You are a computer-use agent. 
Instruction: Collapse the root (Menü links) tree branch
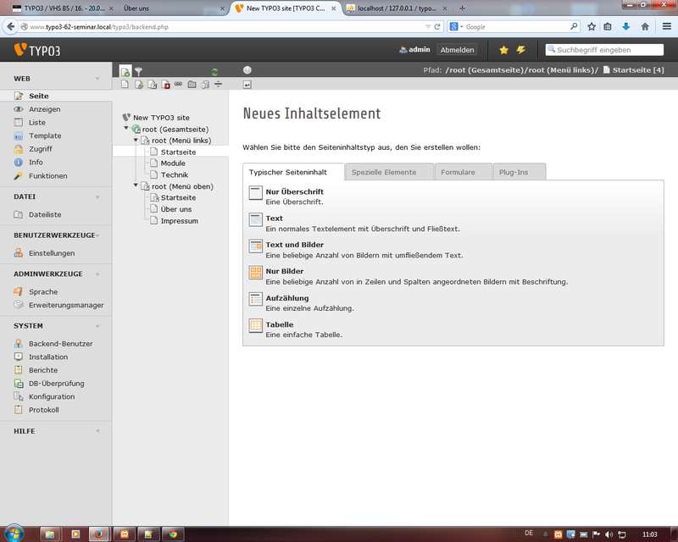pyautogui.click(x=136, y=140)
